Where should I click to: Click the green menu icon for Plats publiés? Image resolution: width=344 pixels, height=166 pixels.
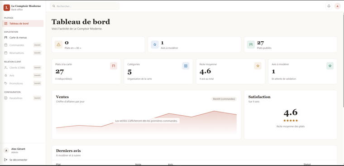(251, 44)
